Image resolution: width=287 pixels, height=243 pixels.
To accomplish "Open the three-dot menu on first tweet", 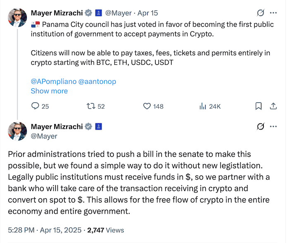I will (273, 13).
